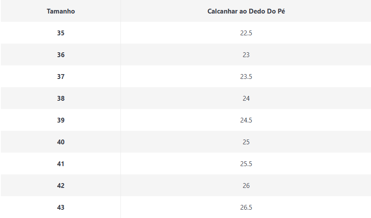This screenshot has height=218, width=371.
Task: Click the 26 measurement value
Action: [246, 185]
